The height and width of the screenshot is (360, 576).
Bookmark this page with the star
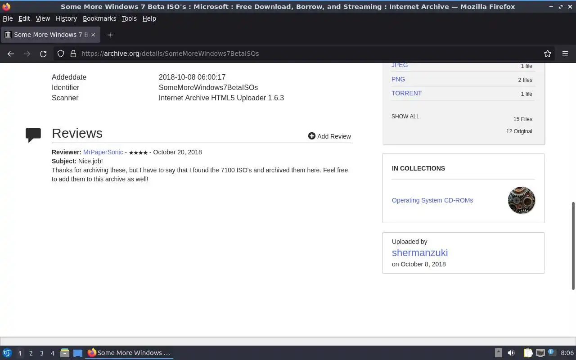click(x=548, y=54)
